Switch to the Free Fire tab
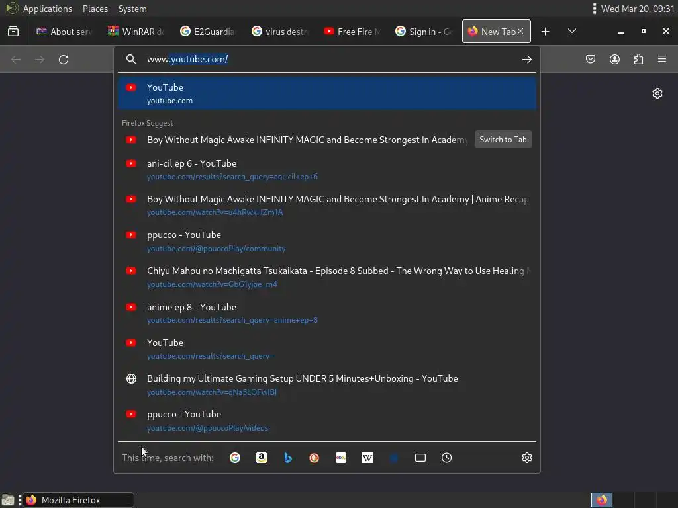This screenshot has width=678, height=508. pos(352,32)
